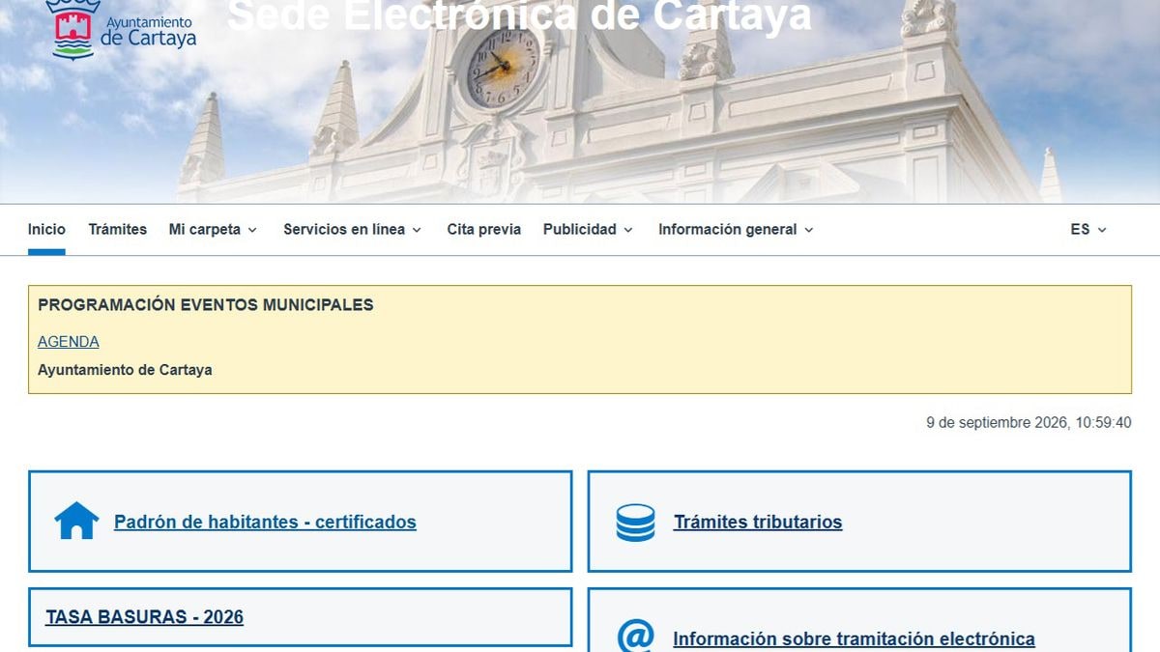Open the TASA BASURAS - 2026 link
The width and height of the screenshot is (1160, 652).
click(144, 616)
